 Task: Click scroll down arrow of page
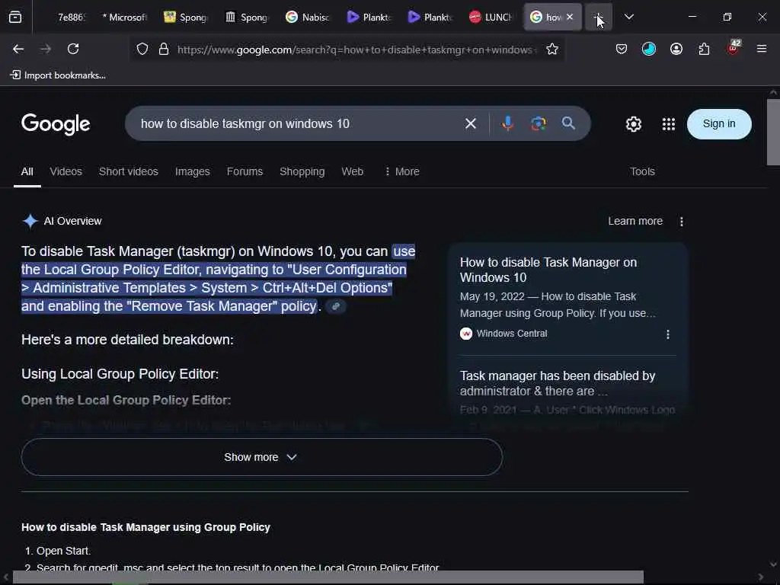coord(773,564)
